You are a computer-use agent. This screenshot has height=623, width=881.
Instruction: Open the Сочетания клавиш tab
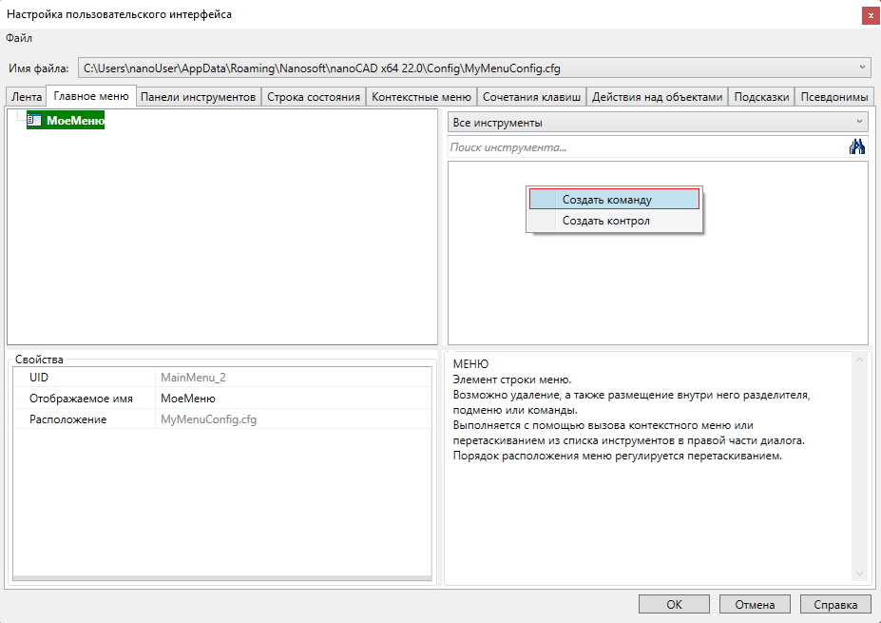pos(531,97)
